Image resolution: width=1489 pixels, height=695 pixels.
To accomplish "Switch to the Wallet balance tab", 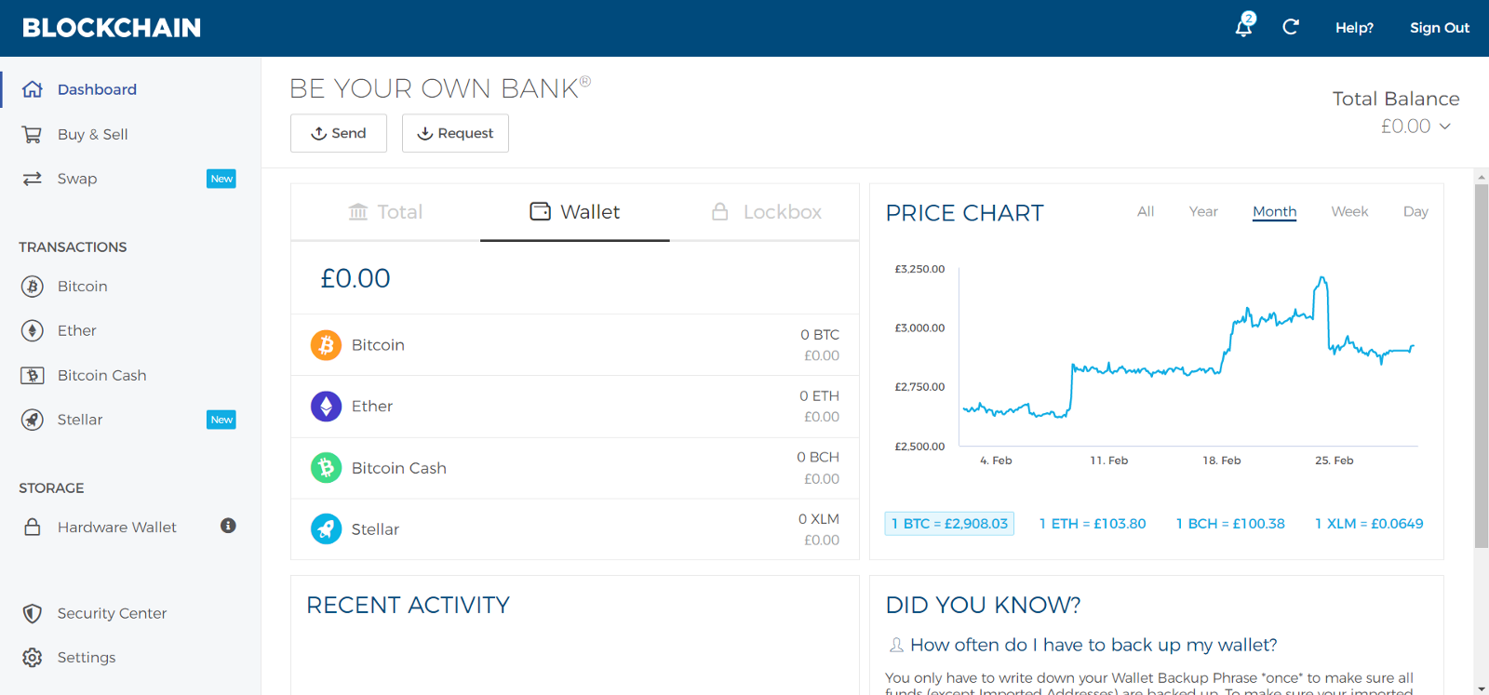I will 575,212.
